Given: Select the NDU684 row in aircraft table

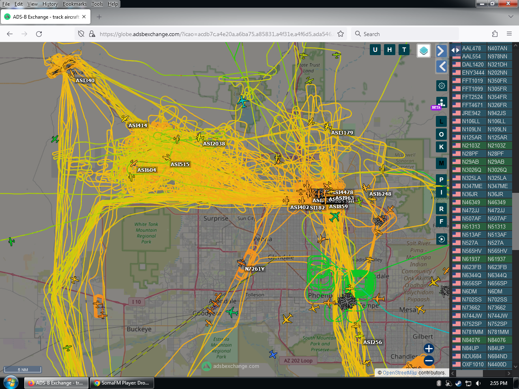Looking at the screenshot, I should tap(482, 356).
